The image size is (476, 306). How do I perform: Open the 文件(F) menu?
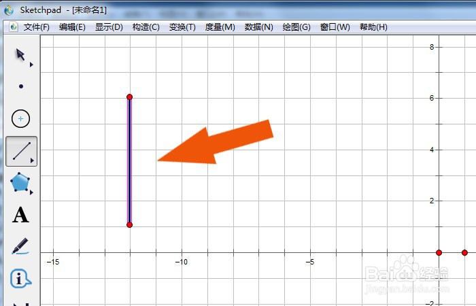coord(37,27)
